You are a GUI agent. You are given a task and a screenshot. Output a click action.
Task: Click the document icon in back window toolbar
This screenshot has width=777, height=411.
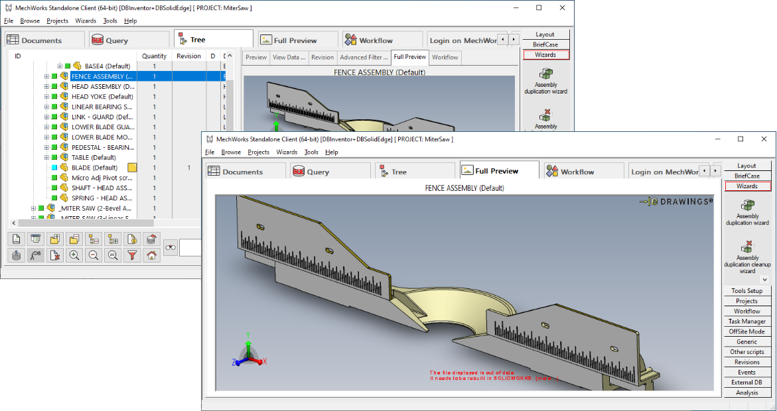click(x=17, y=240)
